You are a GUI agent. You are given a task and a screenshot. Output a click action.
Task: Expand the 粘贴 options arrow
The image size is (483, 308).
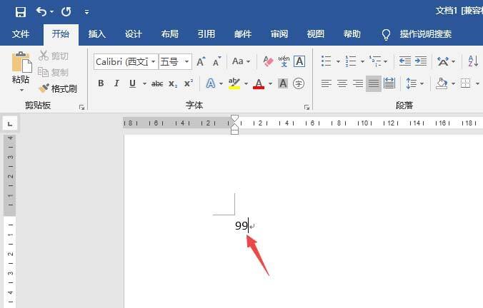21,90
